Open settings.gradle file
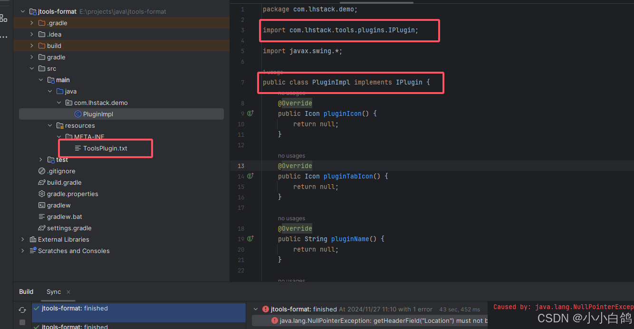 click(x=69, y=228)
